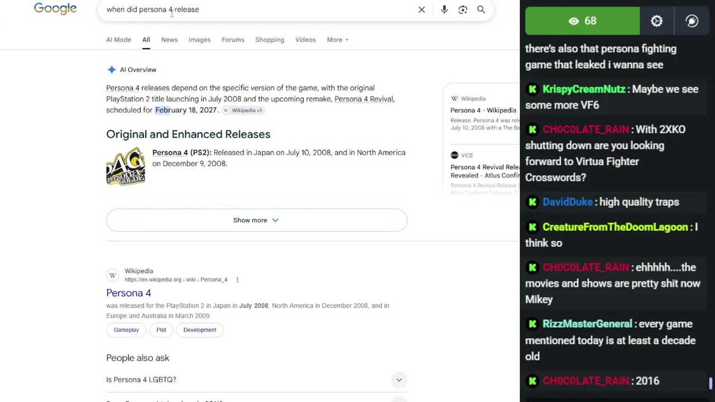The image size is (715, 402).
Task: Switch to the Videos tab
Action: tap(306, 40)
